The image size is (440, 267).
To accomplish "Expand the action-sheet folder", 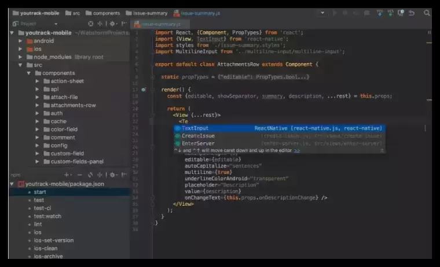I will [37, 81].
